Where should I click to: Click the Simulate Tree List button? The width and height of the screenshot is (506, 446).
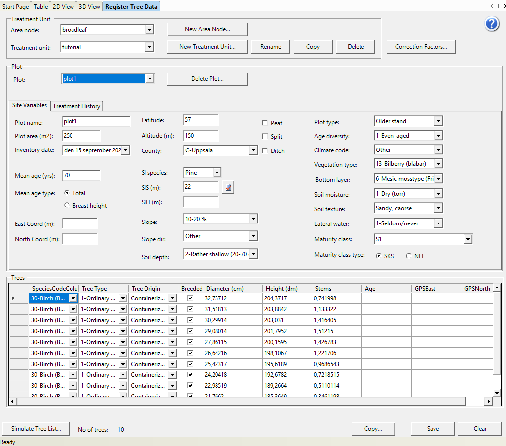click(36, 429)
